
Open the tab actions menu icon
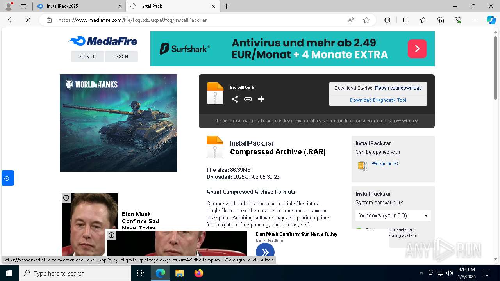(23, 6)
